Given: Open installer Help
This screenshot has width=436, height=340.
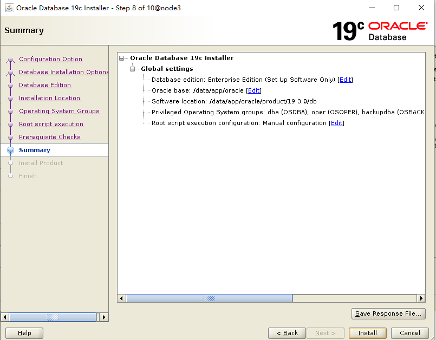Looking at the screenshot, I should [x=24, y=333].
